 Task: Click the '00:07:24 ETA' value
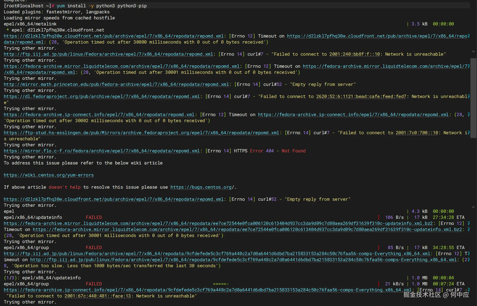[449, 284]
